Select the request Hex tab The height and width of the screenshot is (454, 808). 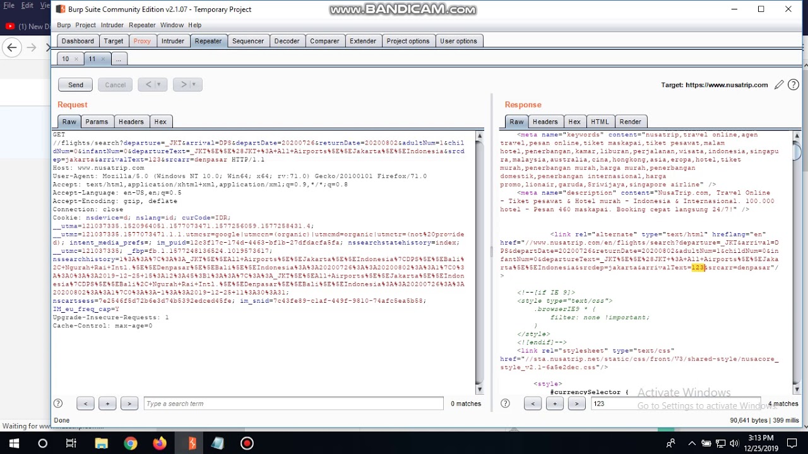click(160, 122)
